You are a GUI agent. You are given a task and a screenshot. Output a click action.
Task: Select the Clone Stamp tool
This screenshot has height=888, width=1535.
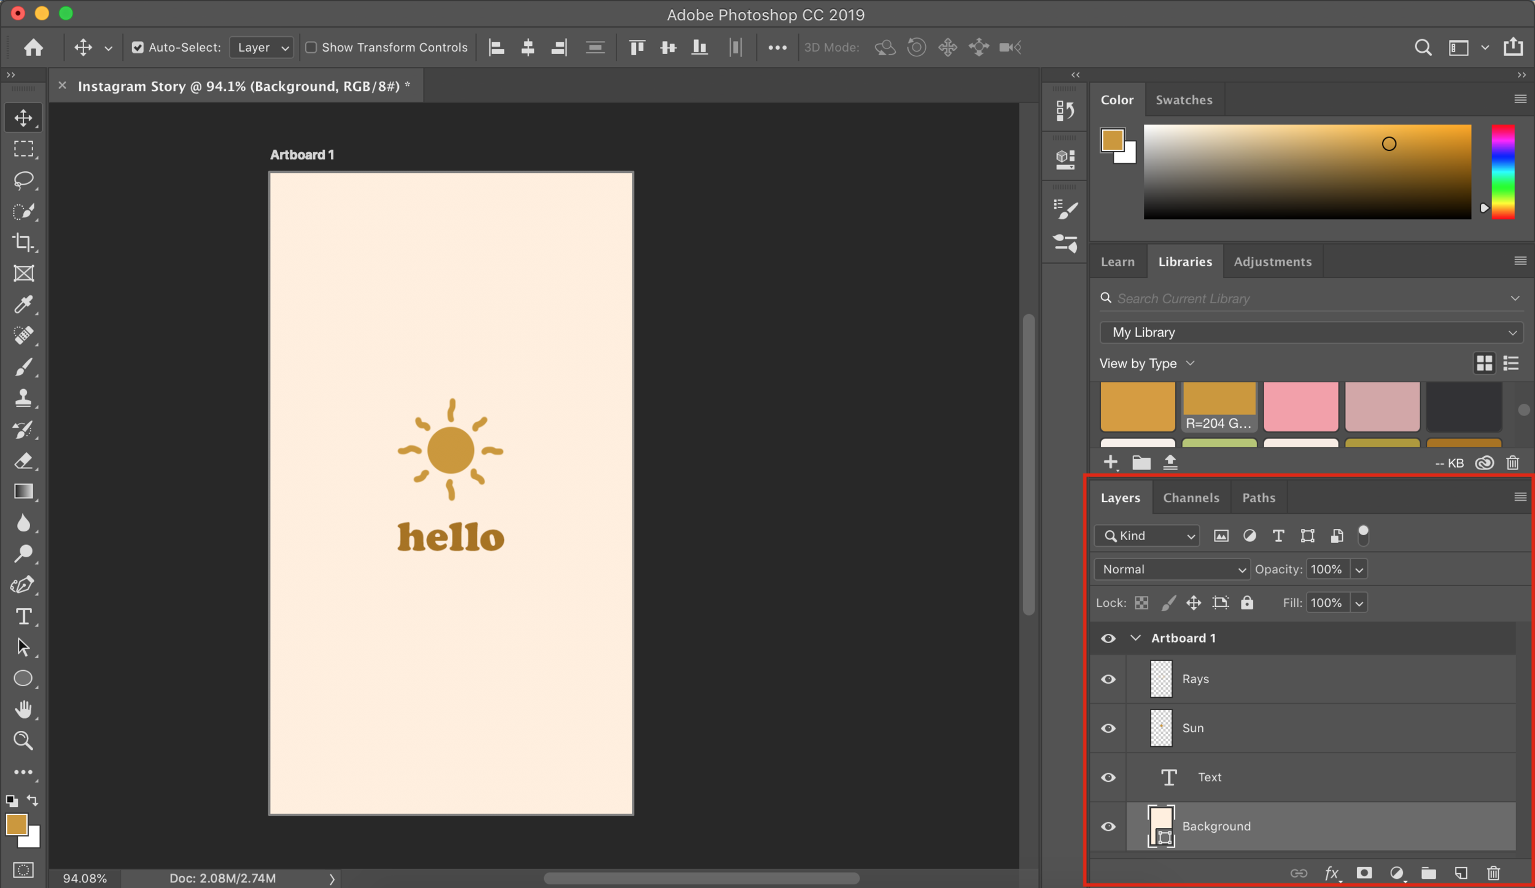point(23,398)
